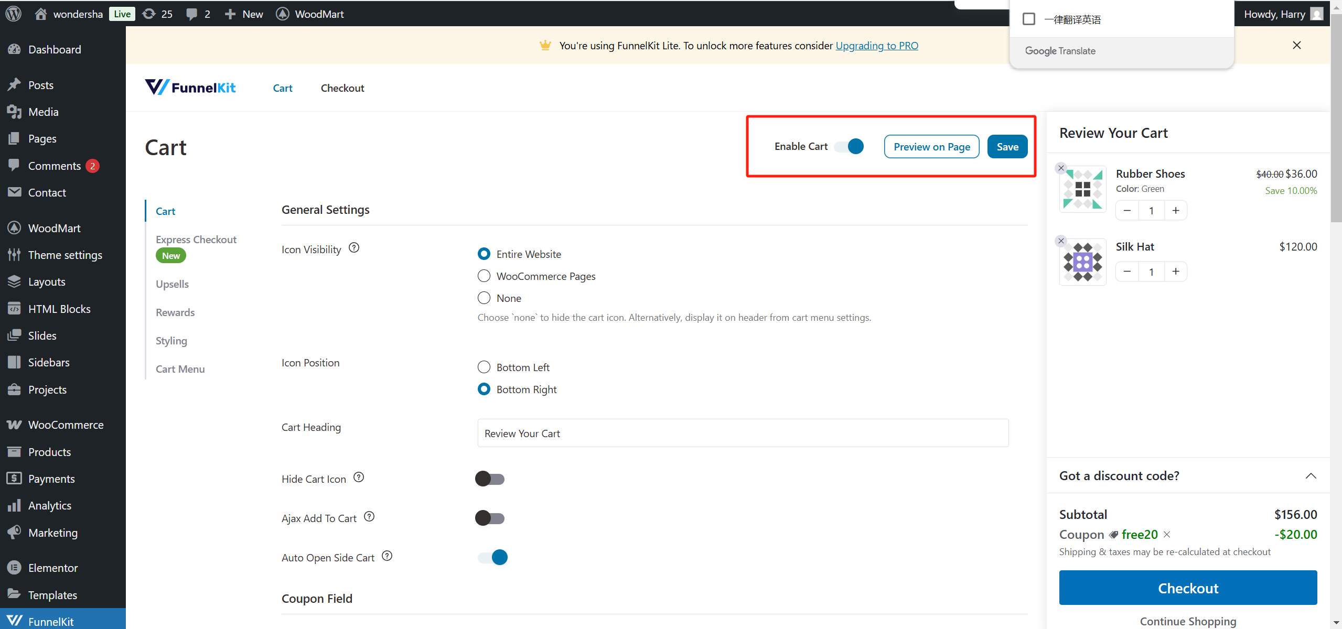Viewport: 1342px width, 629px height.
Task: Click the Preview on Page button
Action: pyautogui.click(x=931, y=147)
